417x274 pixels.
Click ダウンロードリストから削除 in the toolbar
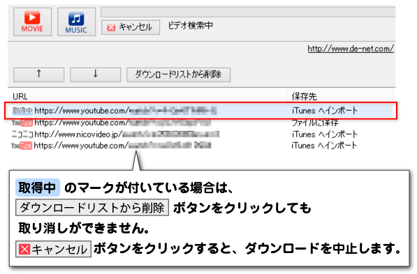[178, 75]
